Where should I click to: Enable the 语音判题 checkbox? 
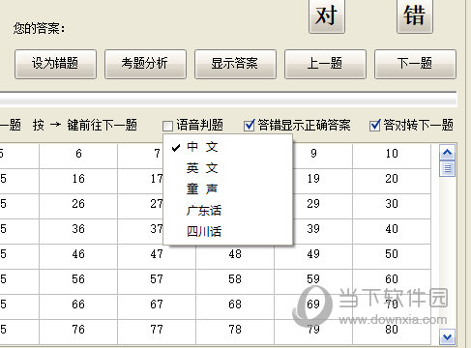click(167, 126)
